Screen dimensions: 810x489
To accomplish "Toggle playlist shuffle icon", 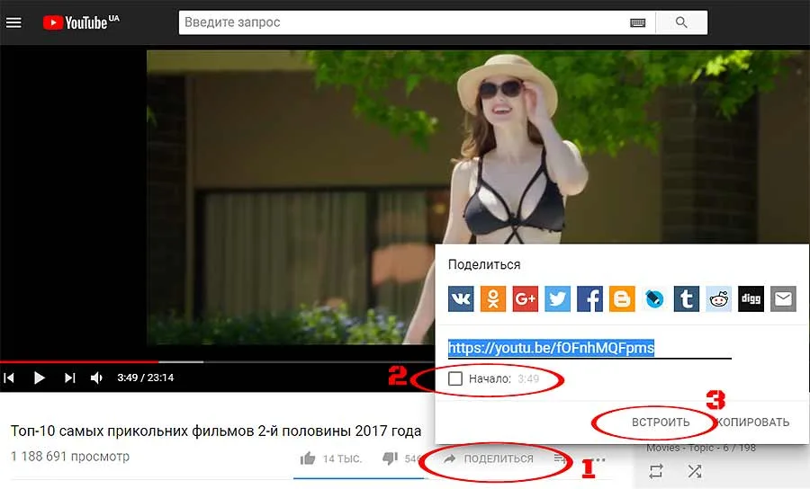I will pos(695,470).
